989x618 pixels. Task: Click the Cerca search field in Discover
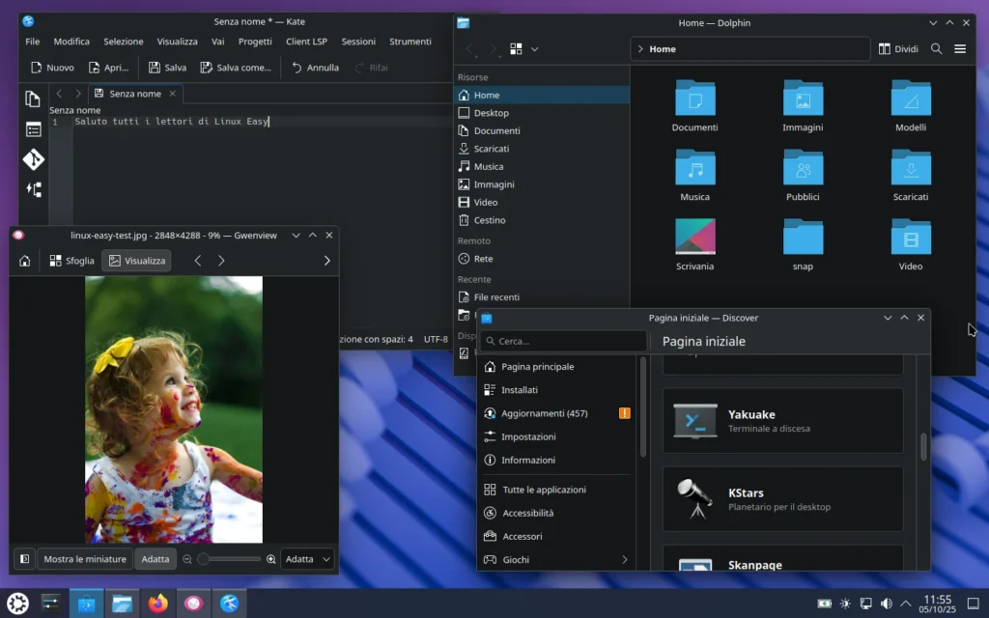click(563, 341)
